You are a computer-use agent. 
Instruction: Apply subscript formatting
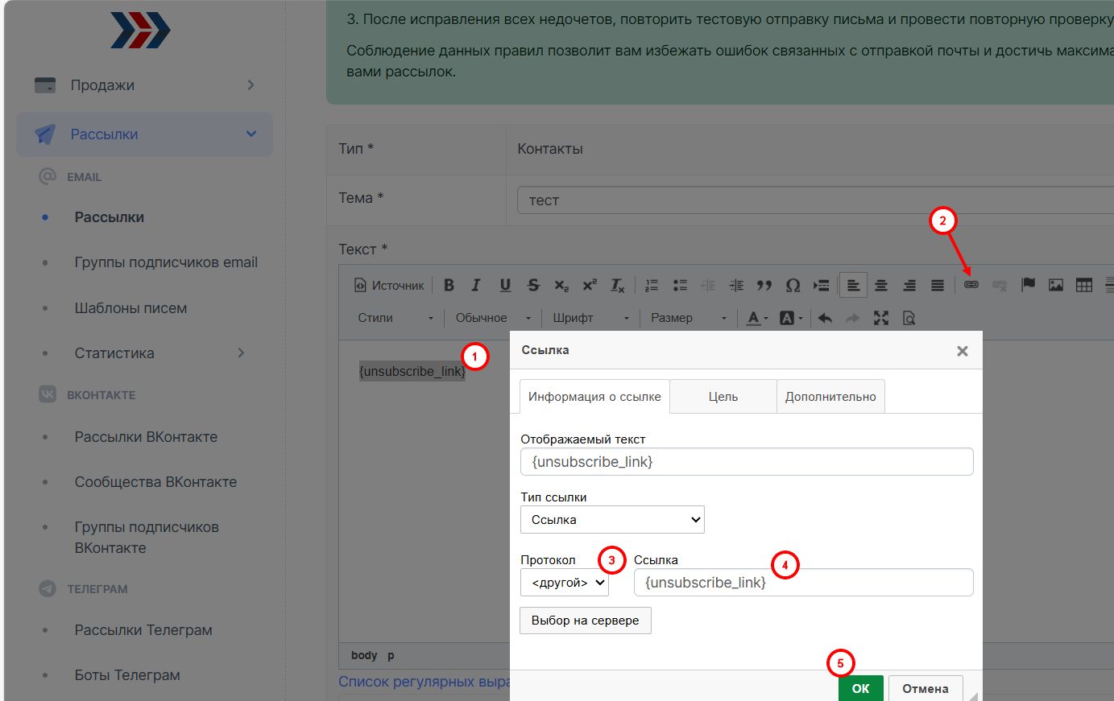coord(561,285)
